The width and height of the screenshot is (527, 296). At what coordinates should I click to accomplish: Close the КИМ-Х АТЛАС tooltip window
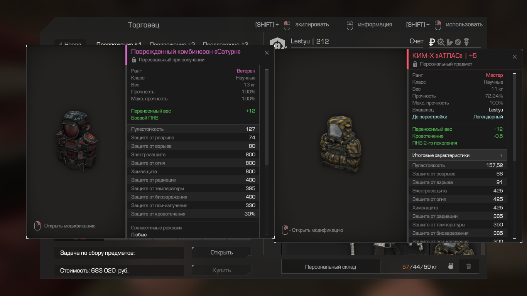pos(514,57)
